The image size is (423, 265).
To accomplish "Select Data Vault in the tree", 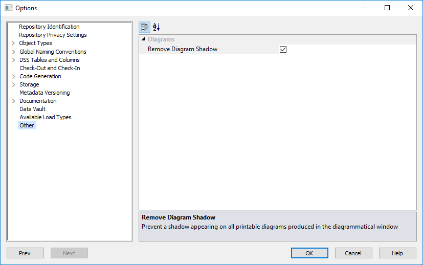I will tap(32, 109).
